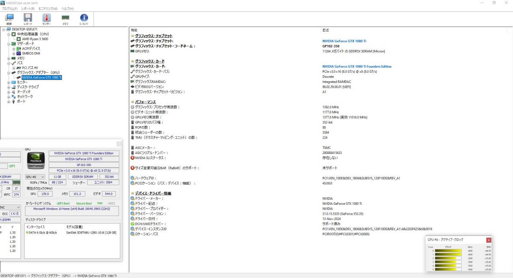
Task: Click the red X icon beside NVIDIA SLIステータス
Action: [x=132, y=158]
